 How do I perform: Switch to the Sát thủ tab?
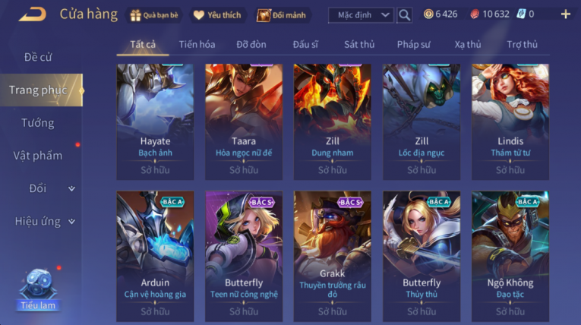359,45
